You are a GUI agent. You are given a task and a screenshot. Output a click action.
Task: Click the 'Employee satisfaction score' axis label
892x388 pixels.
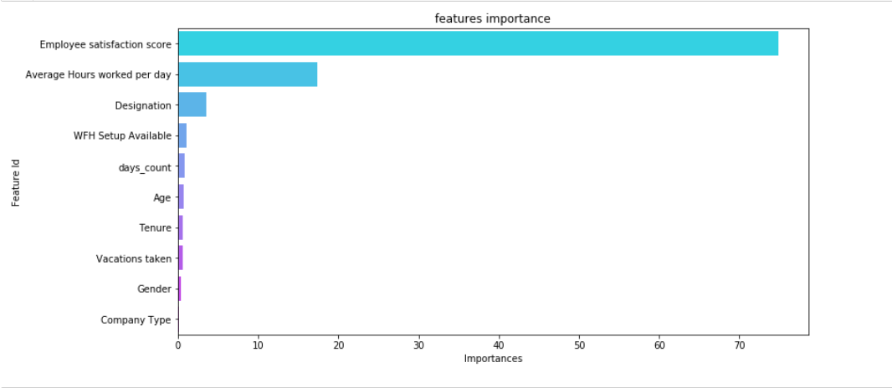pyautogui.click(x=105, y=44)
